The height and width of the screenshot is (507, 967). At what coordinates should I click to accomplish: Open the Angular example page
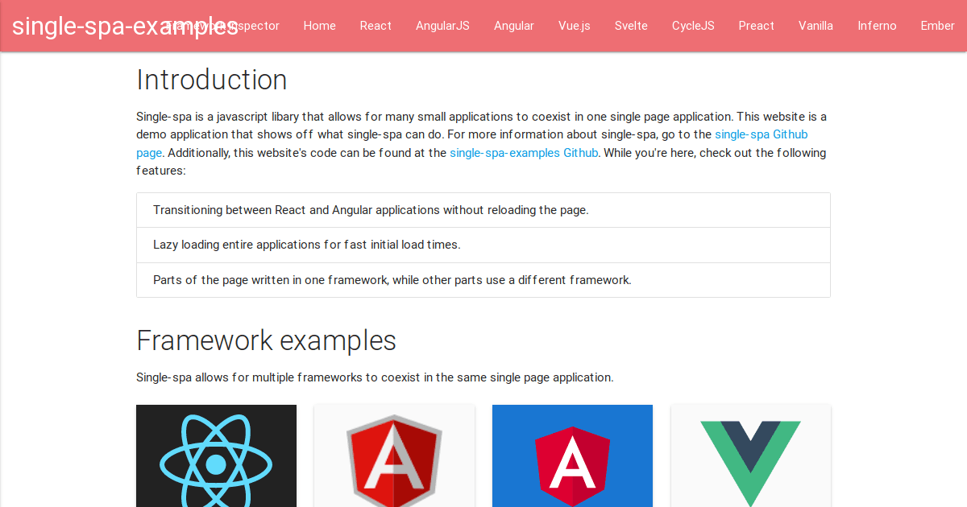[x=514, y=26]
